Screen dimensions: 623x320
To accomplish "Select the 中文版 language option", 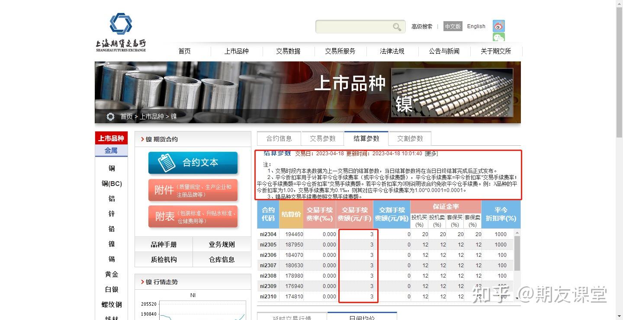I will pos(453,26).
